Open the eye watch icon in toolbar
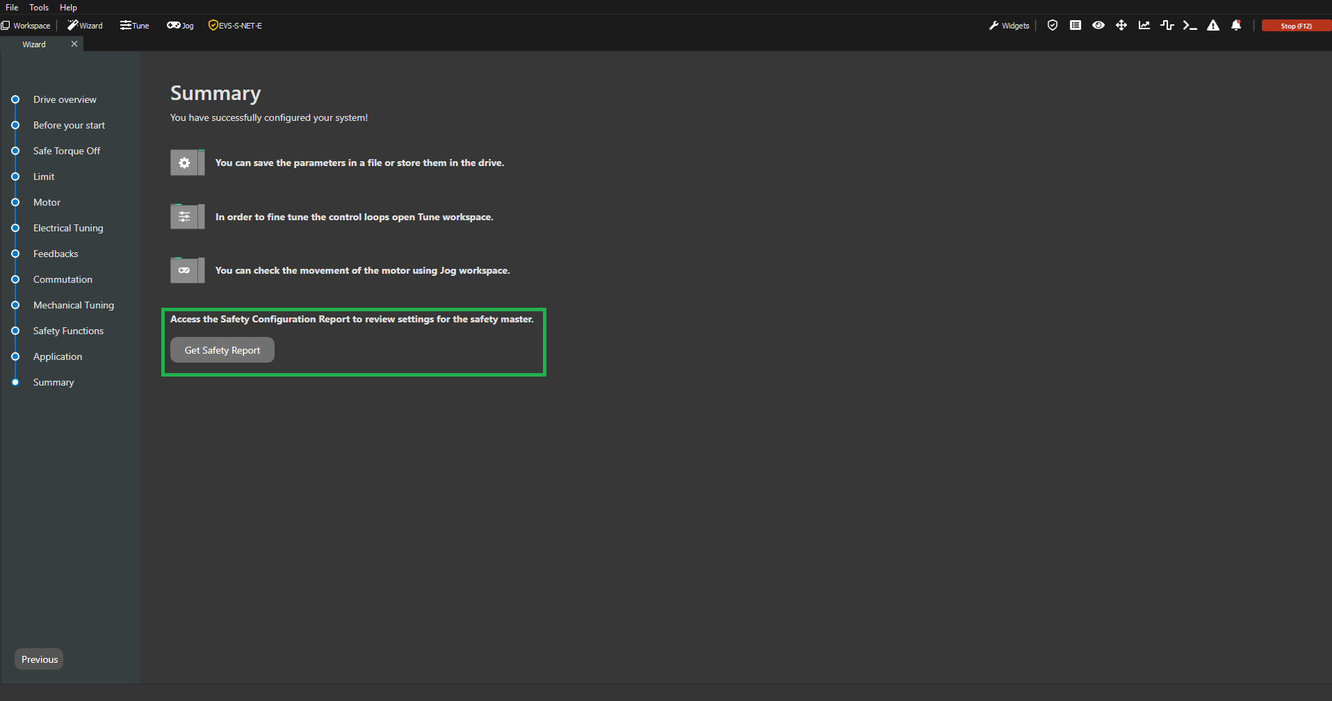1332x701 pixels. [1098, 26]
